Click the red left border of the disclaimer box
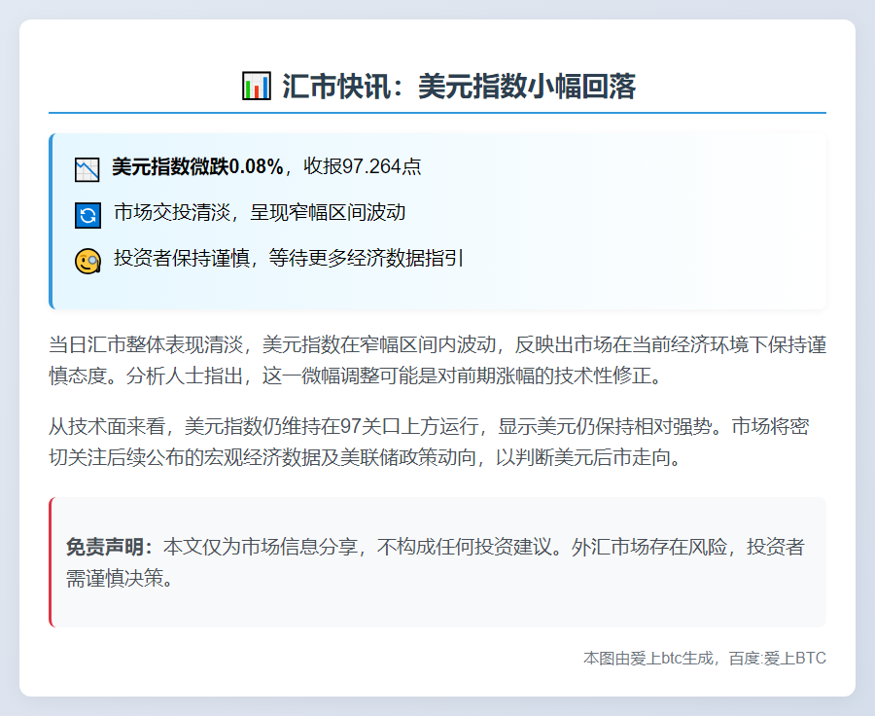 coord(51,562)
